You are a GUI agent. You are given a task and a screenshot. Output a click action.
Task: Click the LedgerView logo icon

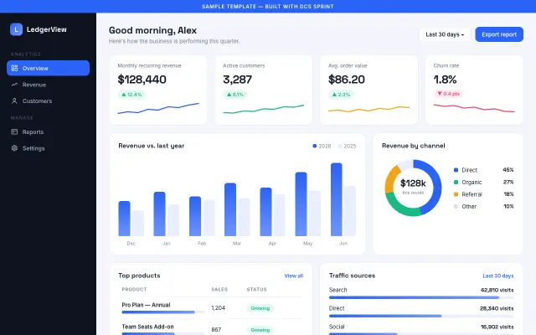point(16,29)
